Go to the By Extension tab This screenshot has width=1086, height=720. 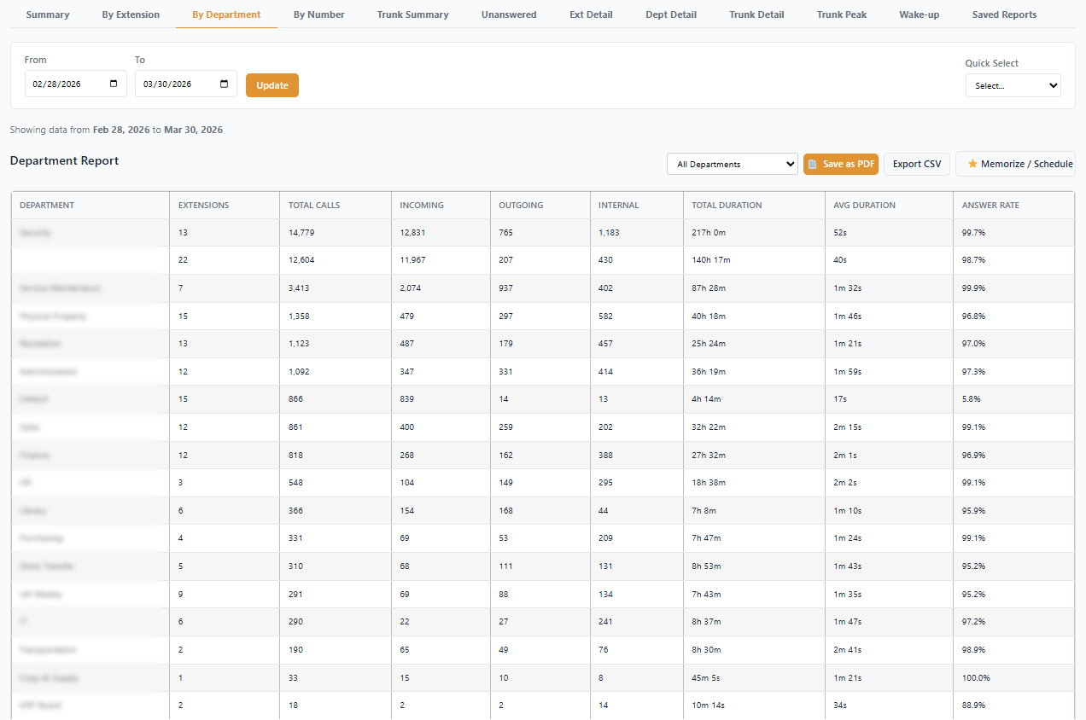click(x=131, y=15)
